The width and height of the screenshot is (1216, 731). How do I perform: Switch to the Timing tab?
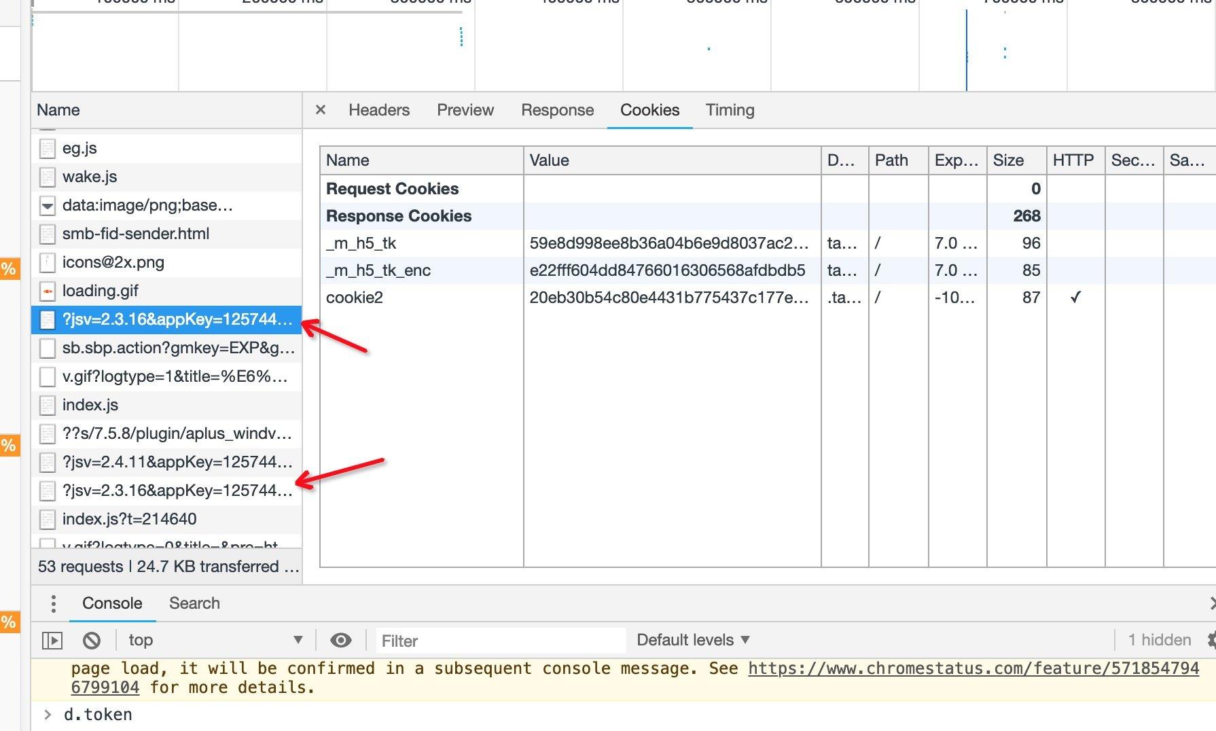click(730, 110)
